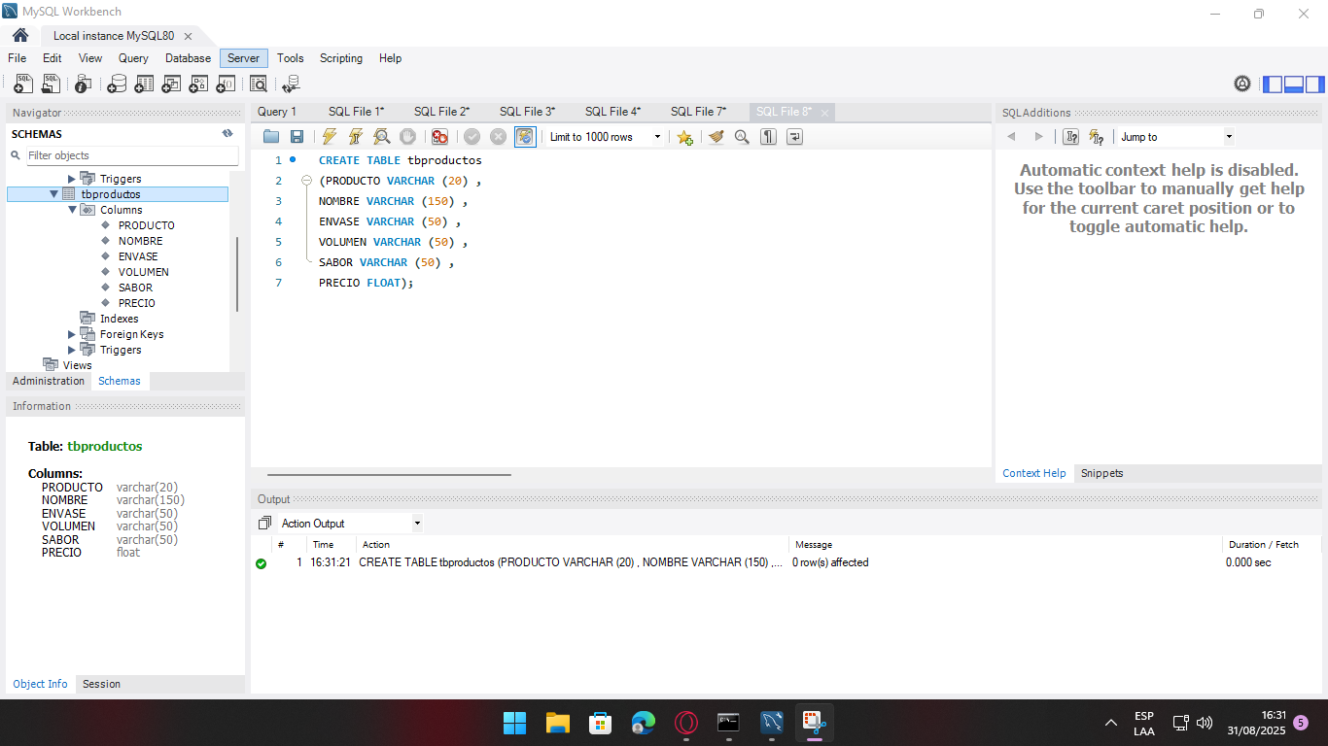Switch to SQL File 4* tab
This screenshot has height=746, width=1328.
(x=612, y=112)
